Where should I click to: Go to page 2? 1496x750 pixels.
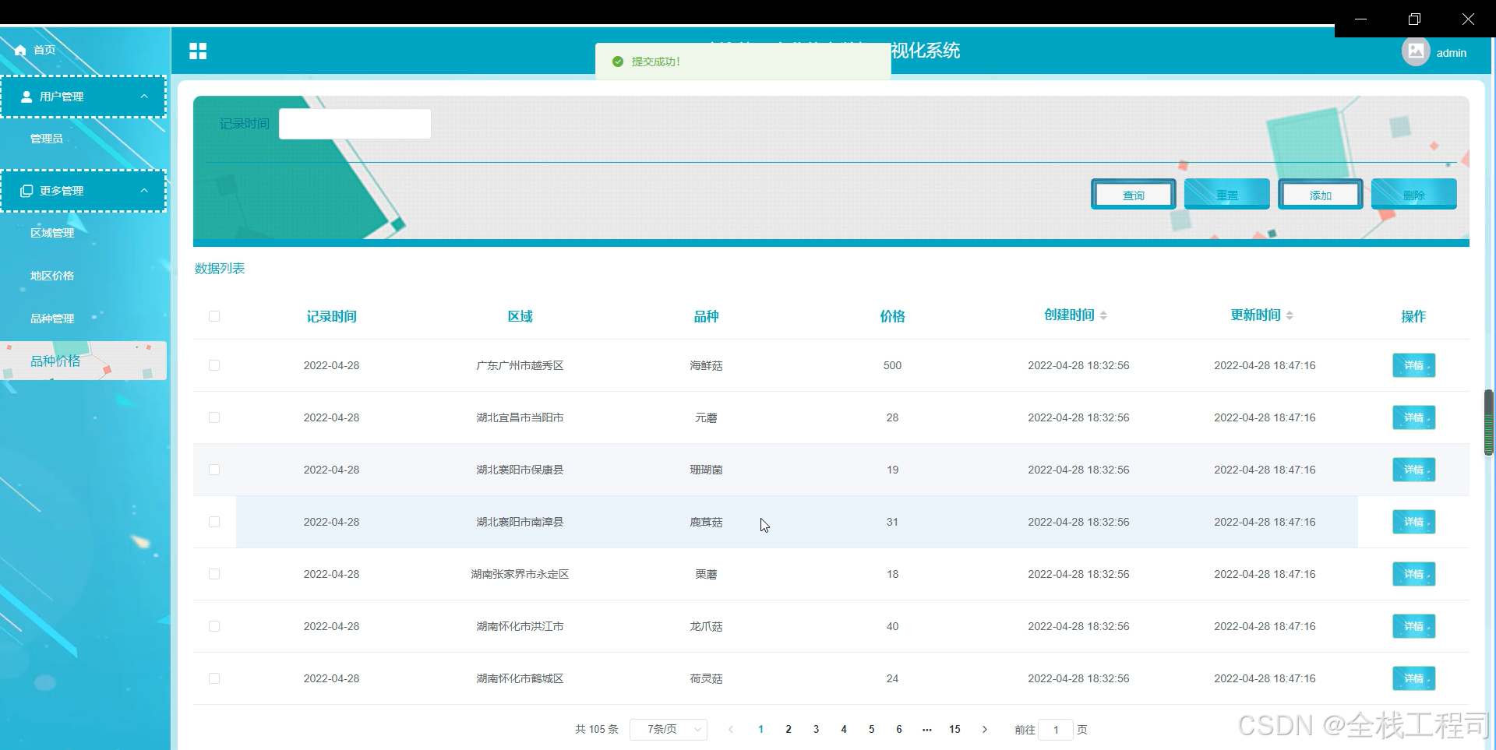point(789,730)
